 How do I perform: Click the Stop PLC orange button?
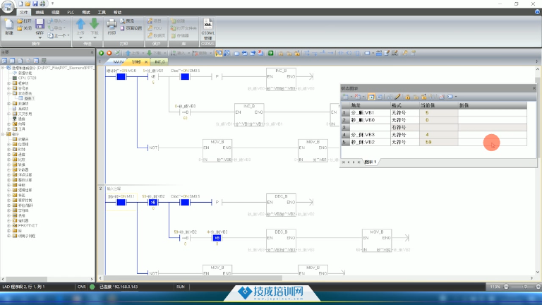pyautogui.click(x=109, y=53)
